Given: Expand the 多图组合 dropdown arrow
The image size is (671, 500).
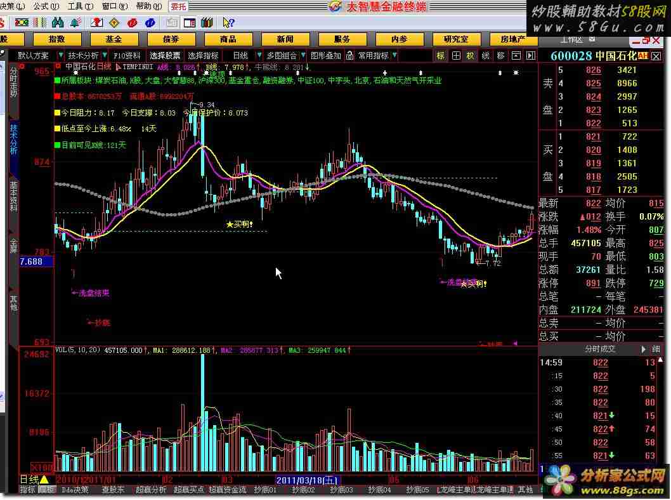Looking at the screenshot, I should (303, 55).
